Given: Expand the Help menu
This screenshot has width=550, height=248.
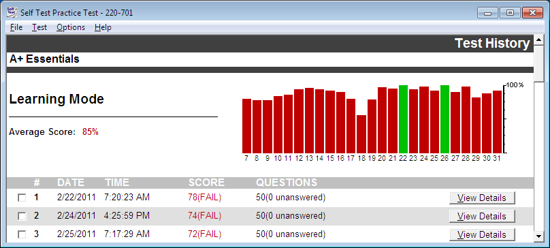Looking at the screenshot, I should pyautogui.click(x=103, y=27).
